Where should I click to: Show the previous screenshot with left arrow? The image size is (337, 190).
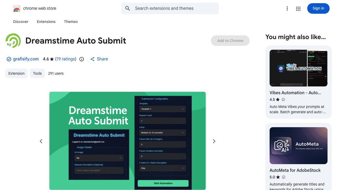[x=41, y=141]
